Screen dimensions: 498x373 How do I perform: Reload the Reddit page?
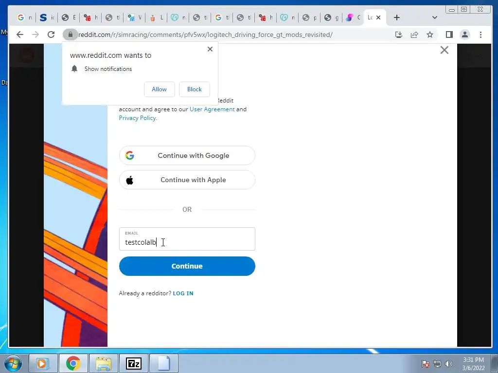pos(51,34)
